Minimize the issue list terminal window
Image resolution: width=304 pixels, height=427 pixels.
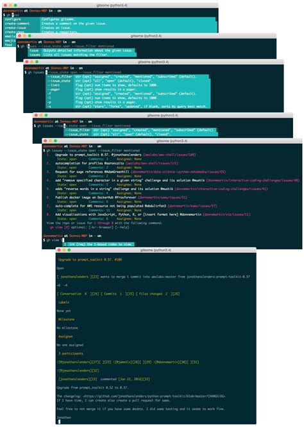coord(51,141)
